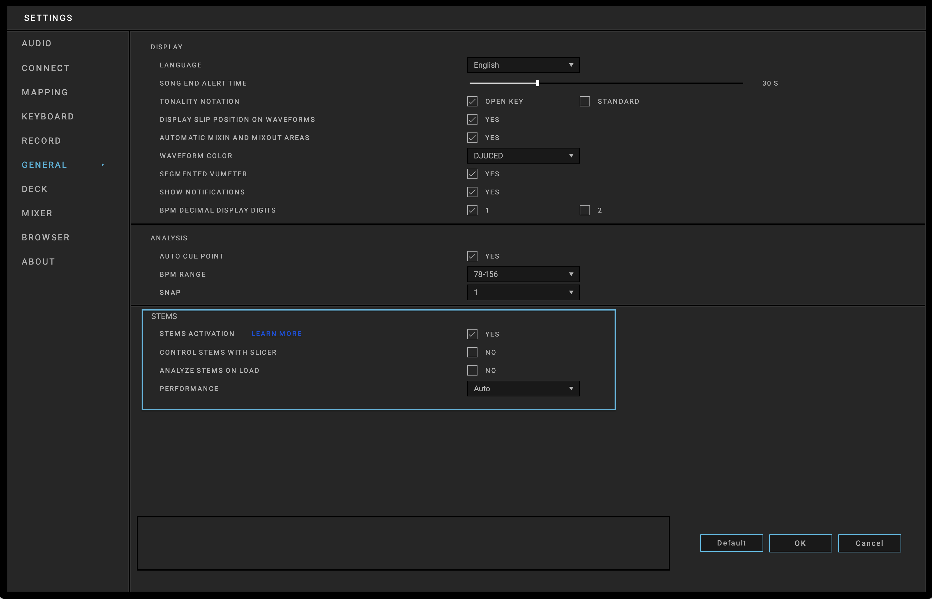Enable Control Stems with Slicer
The width and height of the screenshot is (932, 599).
pyautogui.click(x=472, y=352)
